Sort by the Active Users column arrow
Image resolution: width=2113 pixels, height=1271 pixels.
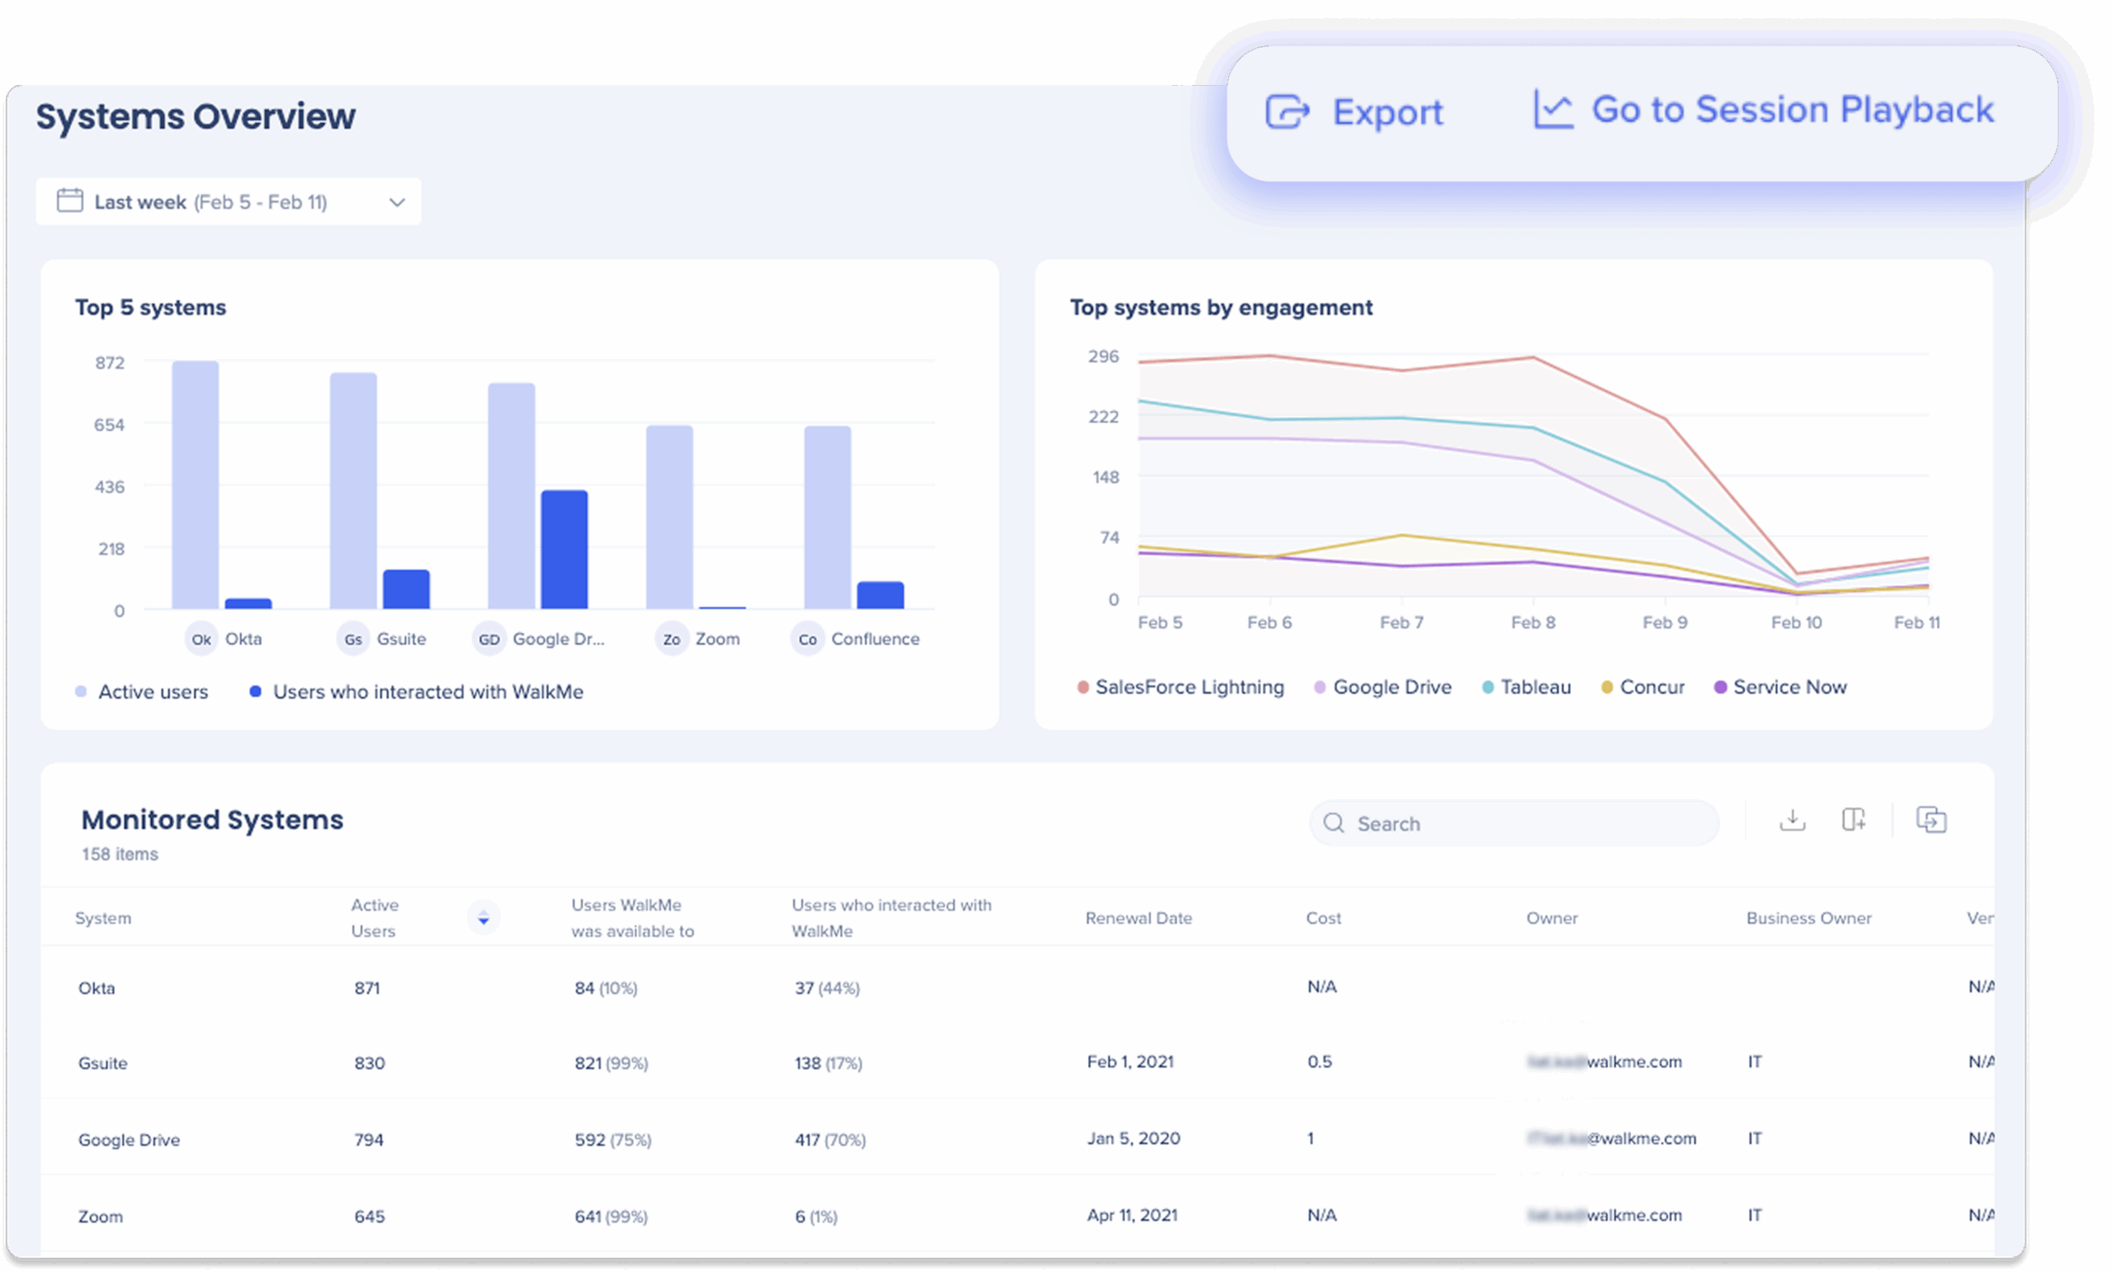pyautogui.click(x=483, y=917)
